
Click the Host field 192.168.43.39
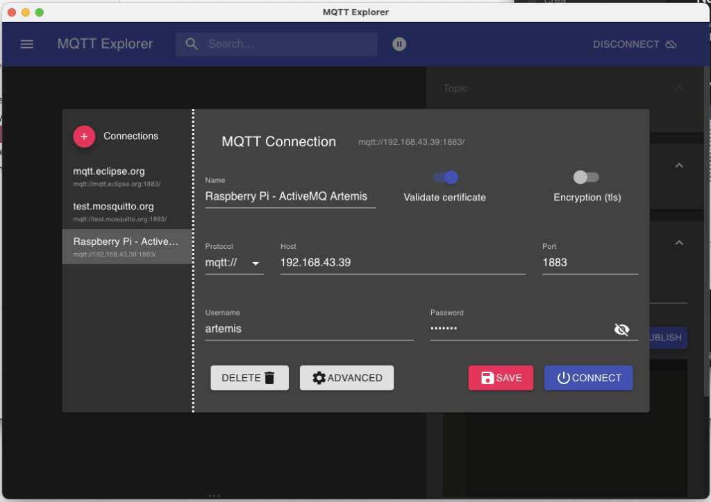click(x=403, y=263)
